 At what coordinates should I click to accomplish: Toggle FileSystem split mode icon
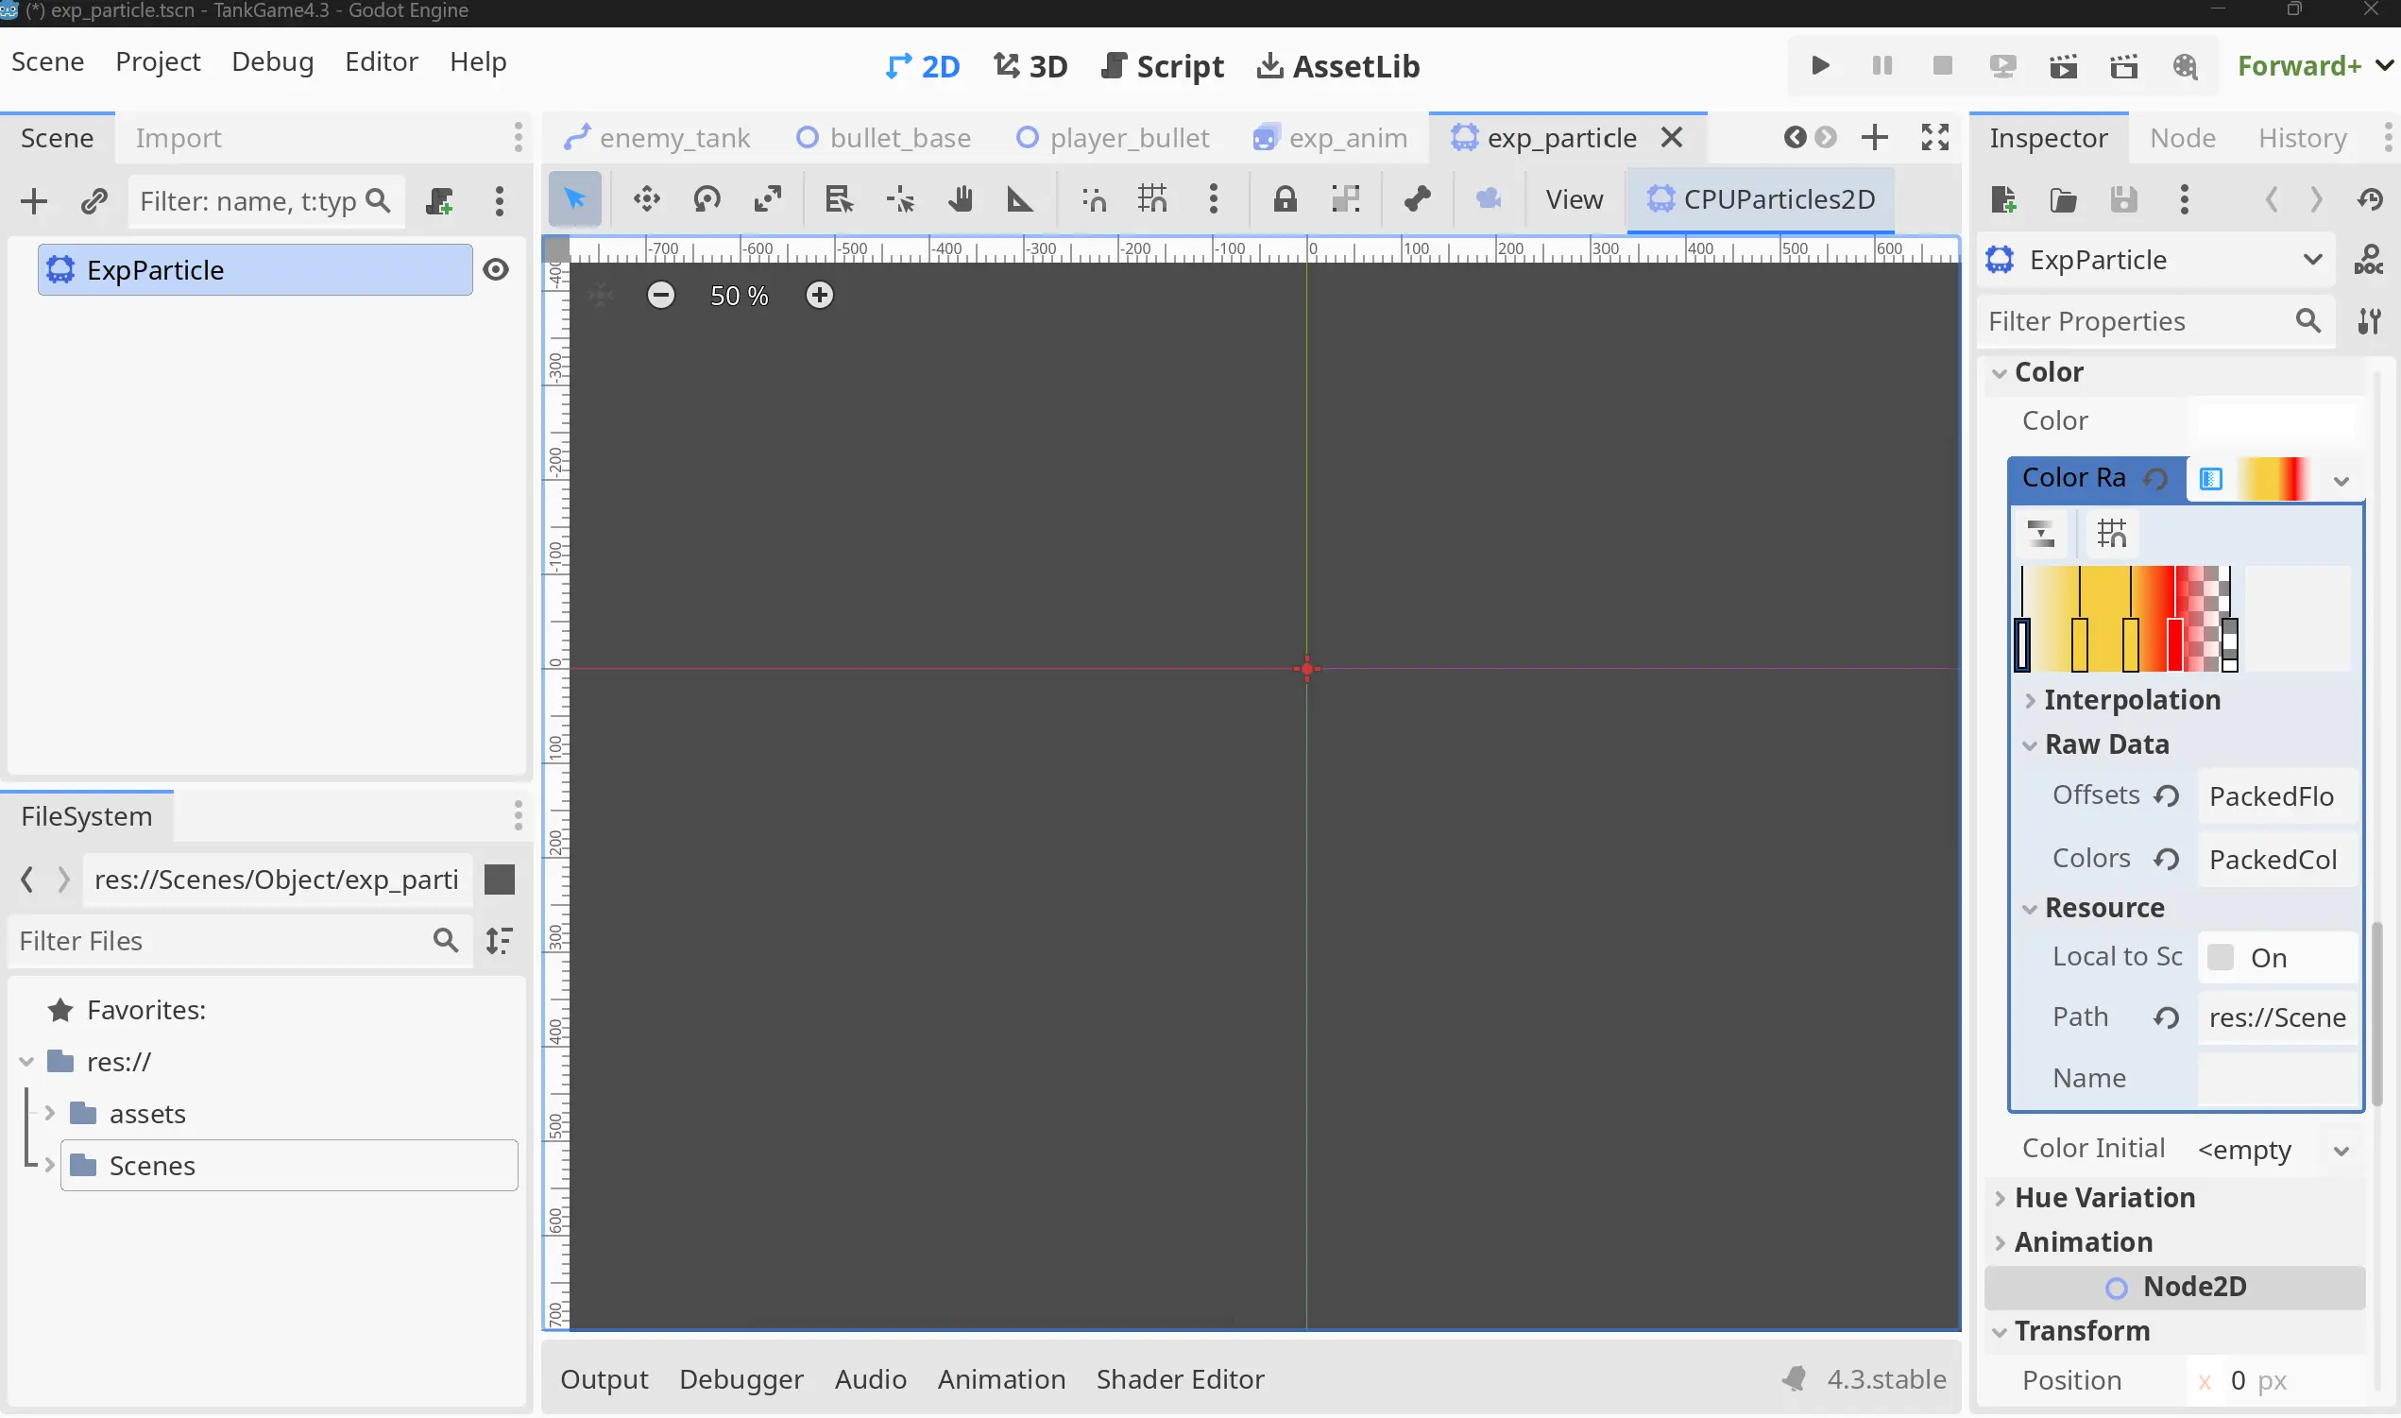coord(499,879)
